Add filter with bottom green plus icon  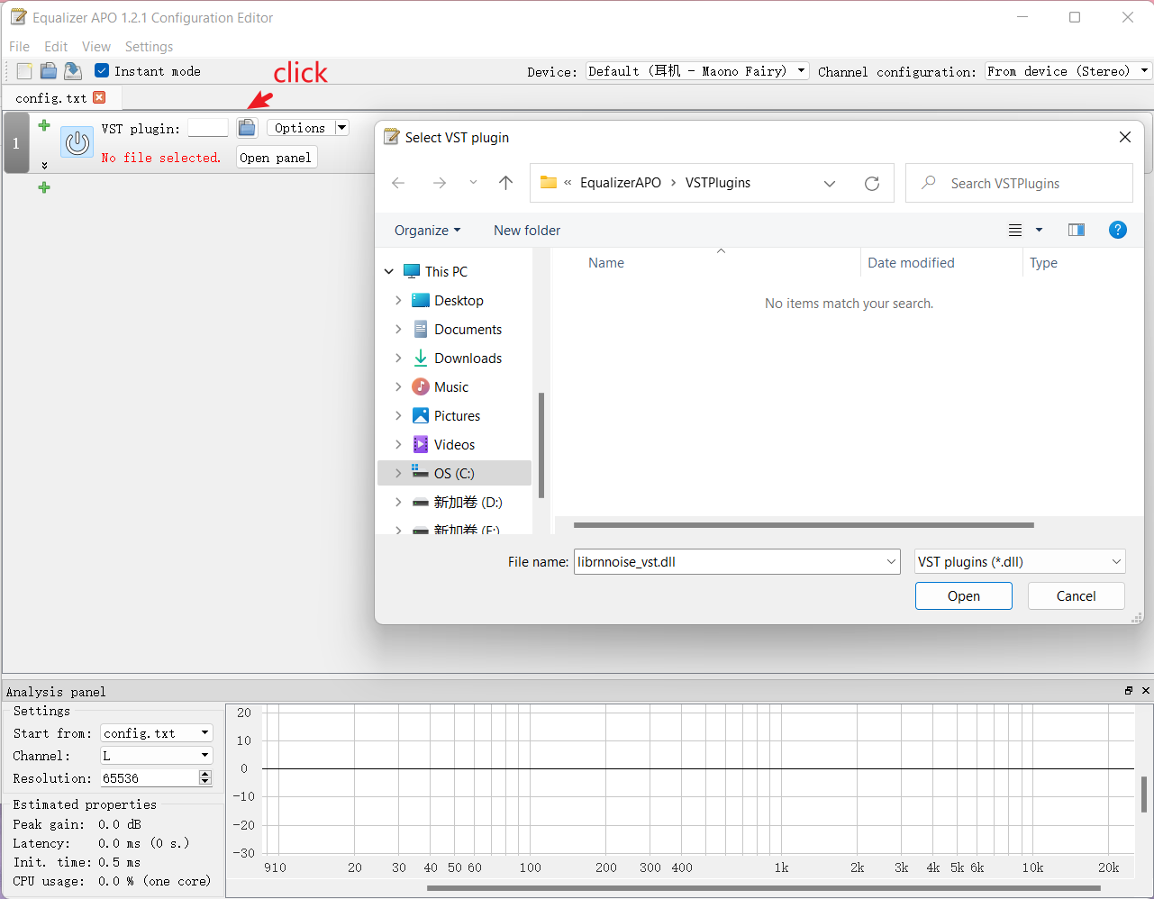44,187
